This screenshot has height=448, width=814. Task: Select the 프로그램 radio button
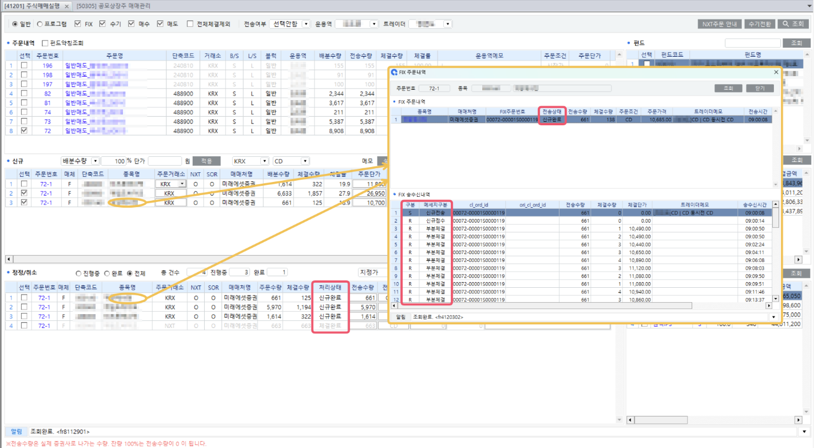pyautogui.click(x=40, y=24)
